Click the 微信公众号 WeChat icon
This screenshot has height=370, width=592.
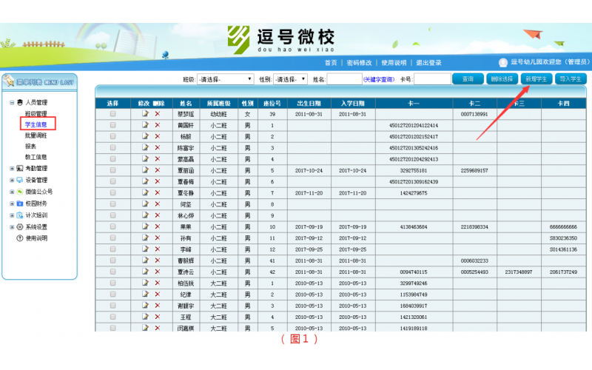coord(20,192)
